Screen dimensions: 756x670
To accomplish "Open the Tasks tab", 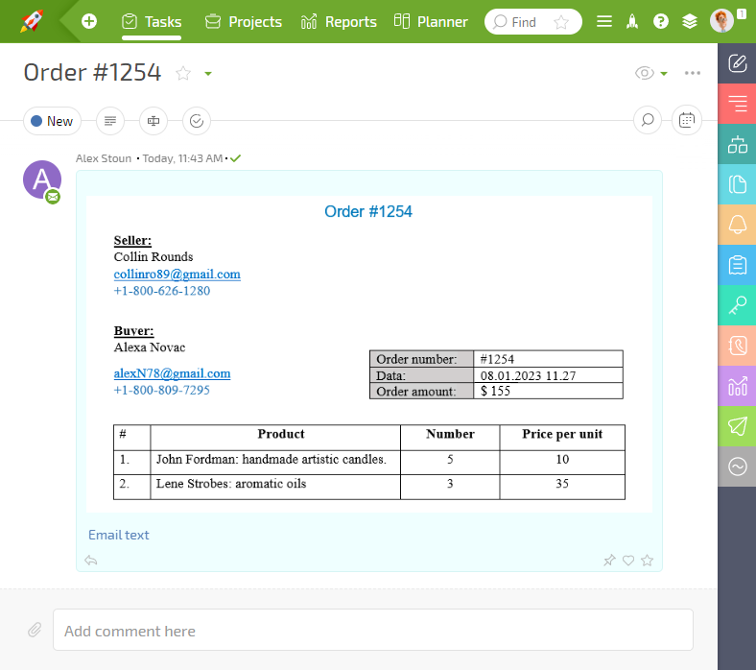I will 152,22.
